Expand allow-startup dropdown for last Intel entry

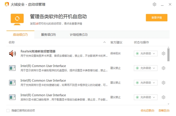(145, 97)
